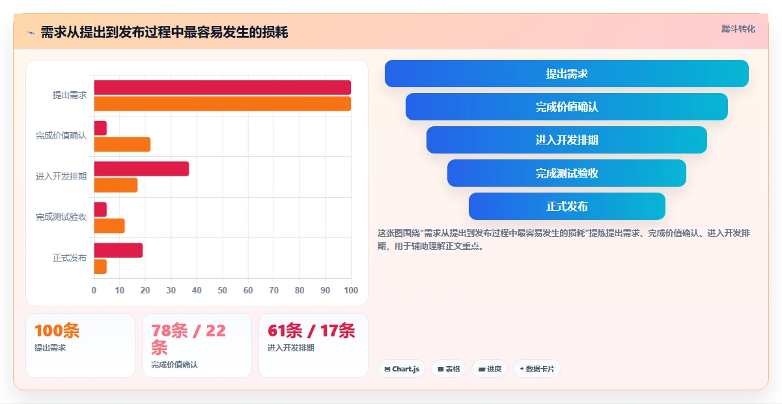Click the orange bar for 完成测试验收

109,226
